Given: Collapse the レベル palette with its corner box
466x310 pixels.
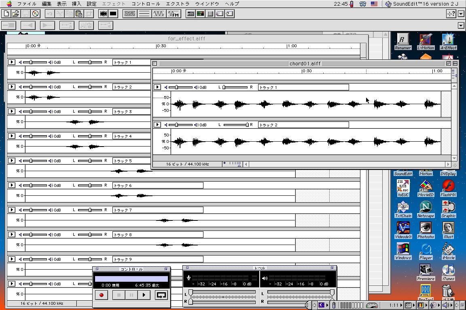Looking at the screenshot, I should tap(332, 268).
